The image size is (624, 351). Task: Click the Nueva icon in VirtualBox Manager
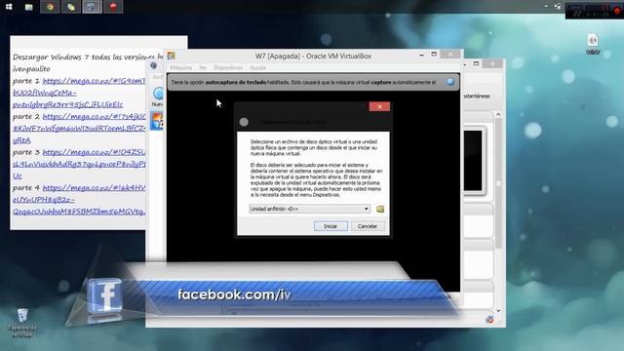click(x=158, y=97)
